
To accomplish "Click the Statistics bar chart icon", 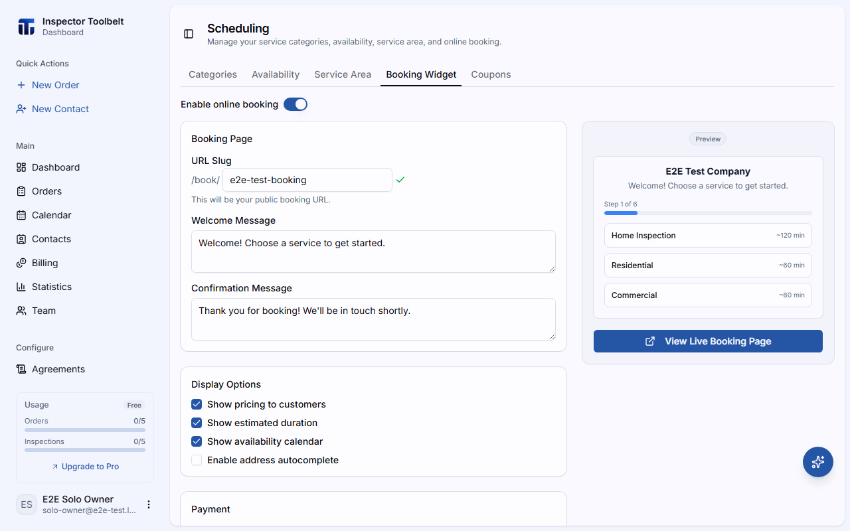I will [x=21, y=287].
